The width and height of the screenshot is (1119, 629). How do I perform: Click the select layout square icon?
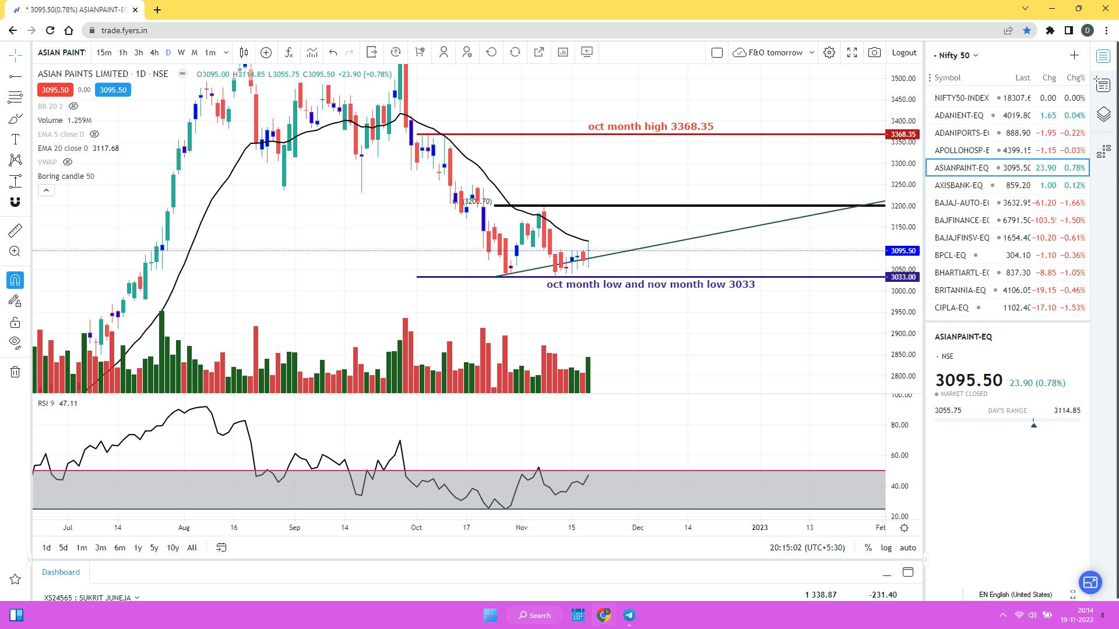(x=717, y=52)
